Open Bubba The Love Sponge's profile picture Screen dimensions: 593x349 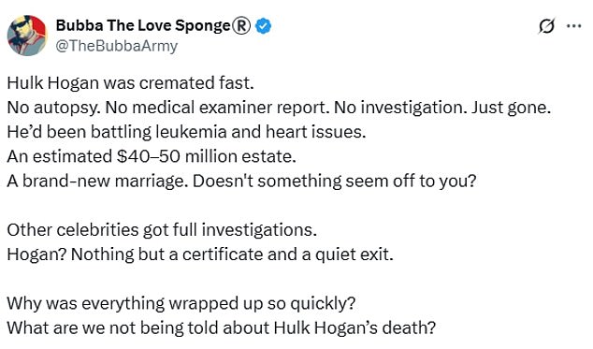pos(27,36)
